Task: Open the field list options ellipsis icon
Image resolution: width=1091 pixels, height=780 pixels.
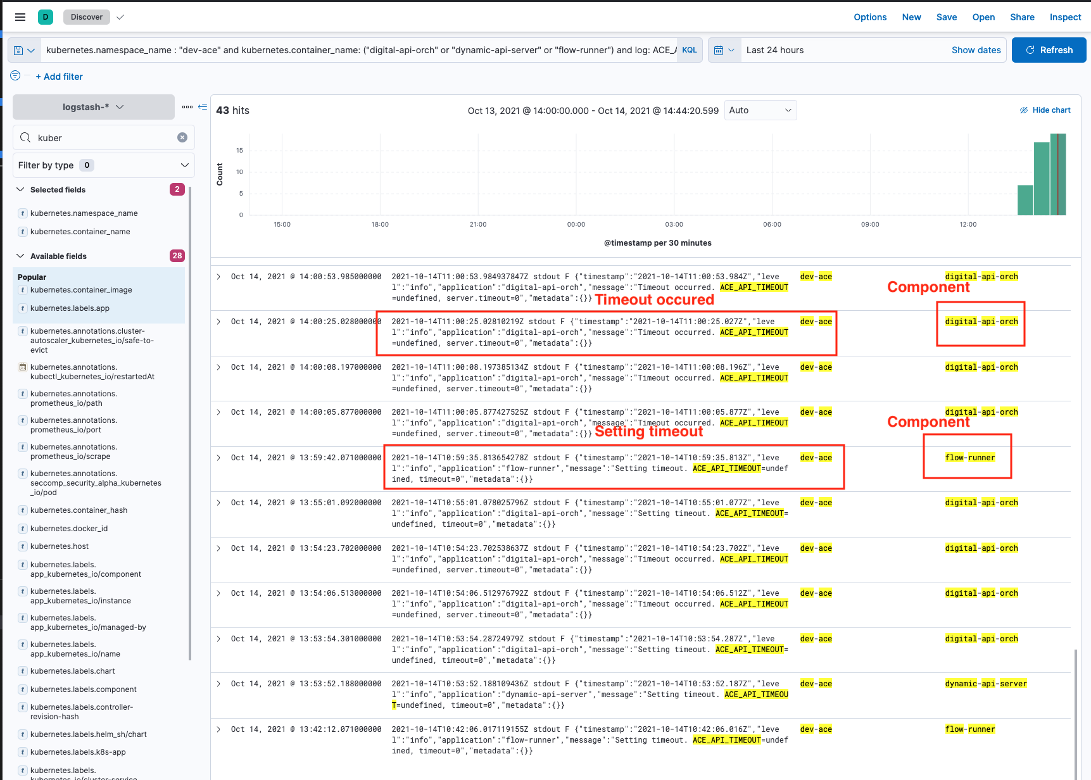Action: [187, 107]
